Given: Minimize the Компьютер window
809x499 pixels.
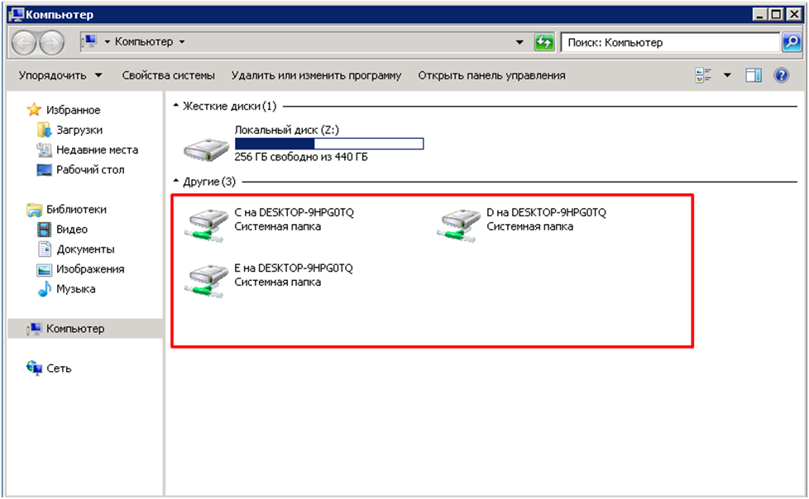Looking at the screenshot, I should (x=759, y=14).
